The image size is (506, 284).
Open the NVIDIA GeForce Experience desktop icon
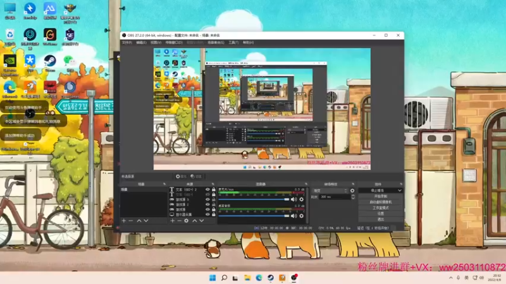[9, 65]
